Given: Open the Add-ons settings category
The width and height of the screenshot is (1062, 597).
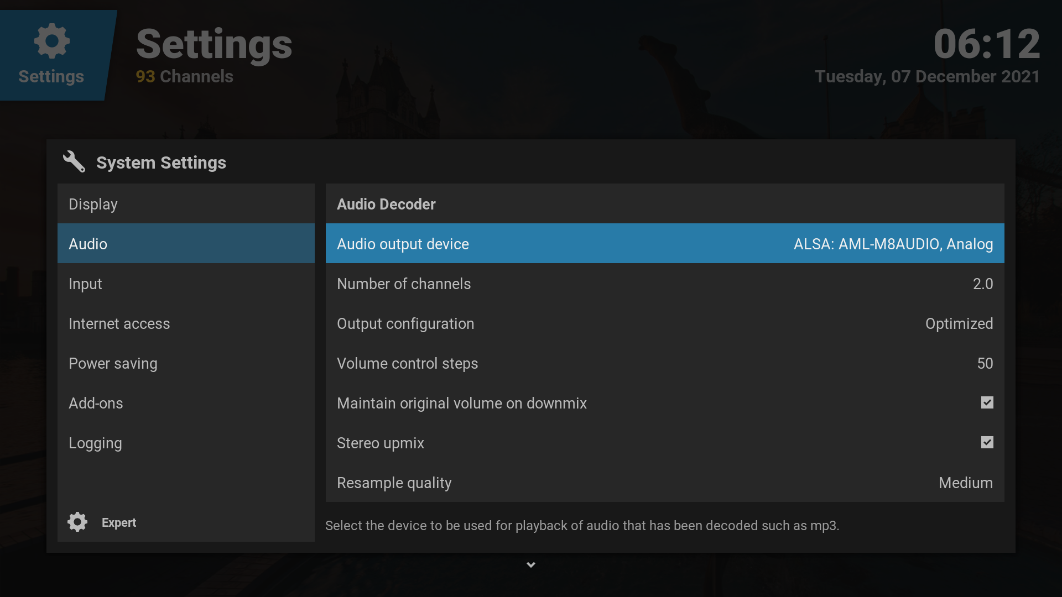Looking at the screenshot, I should [x=186, y=403].
